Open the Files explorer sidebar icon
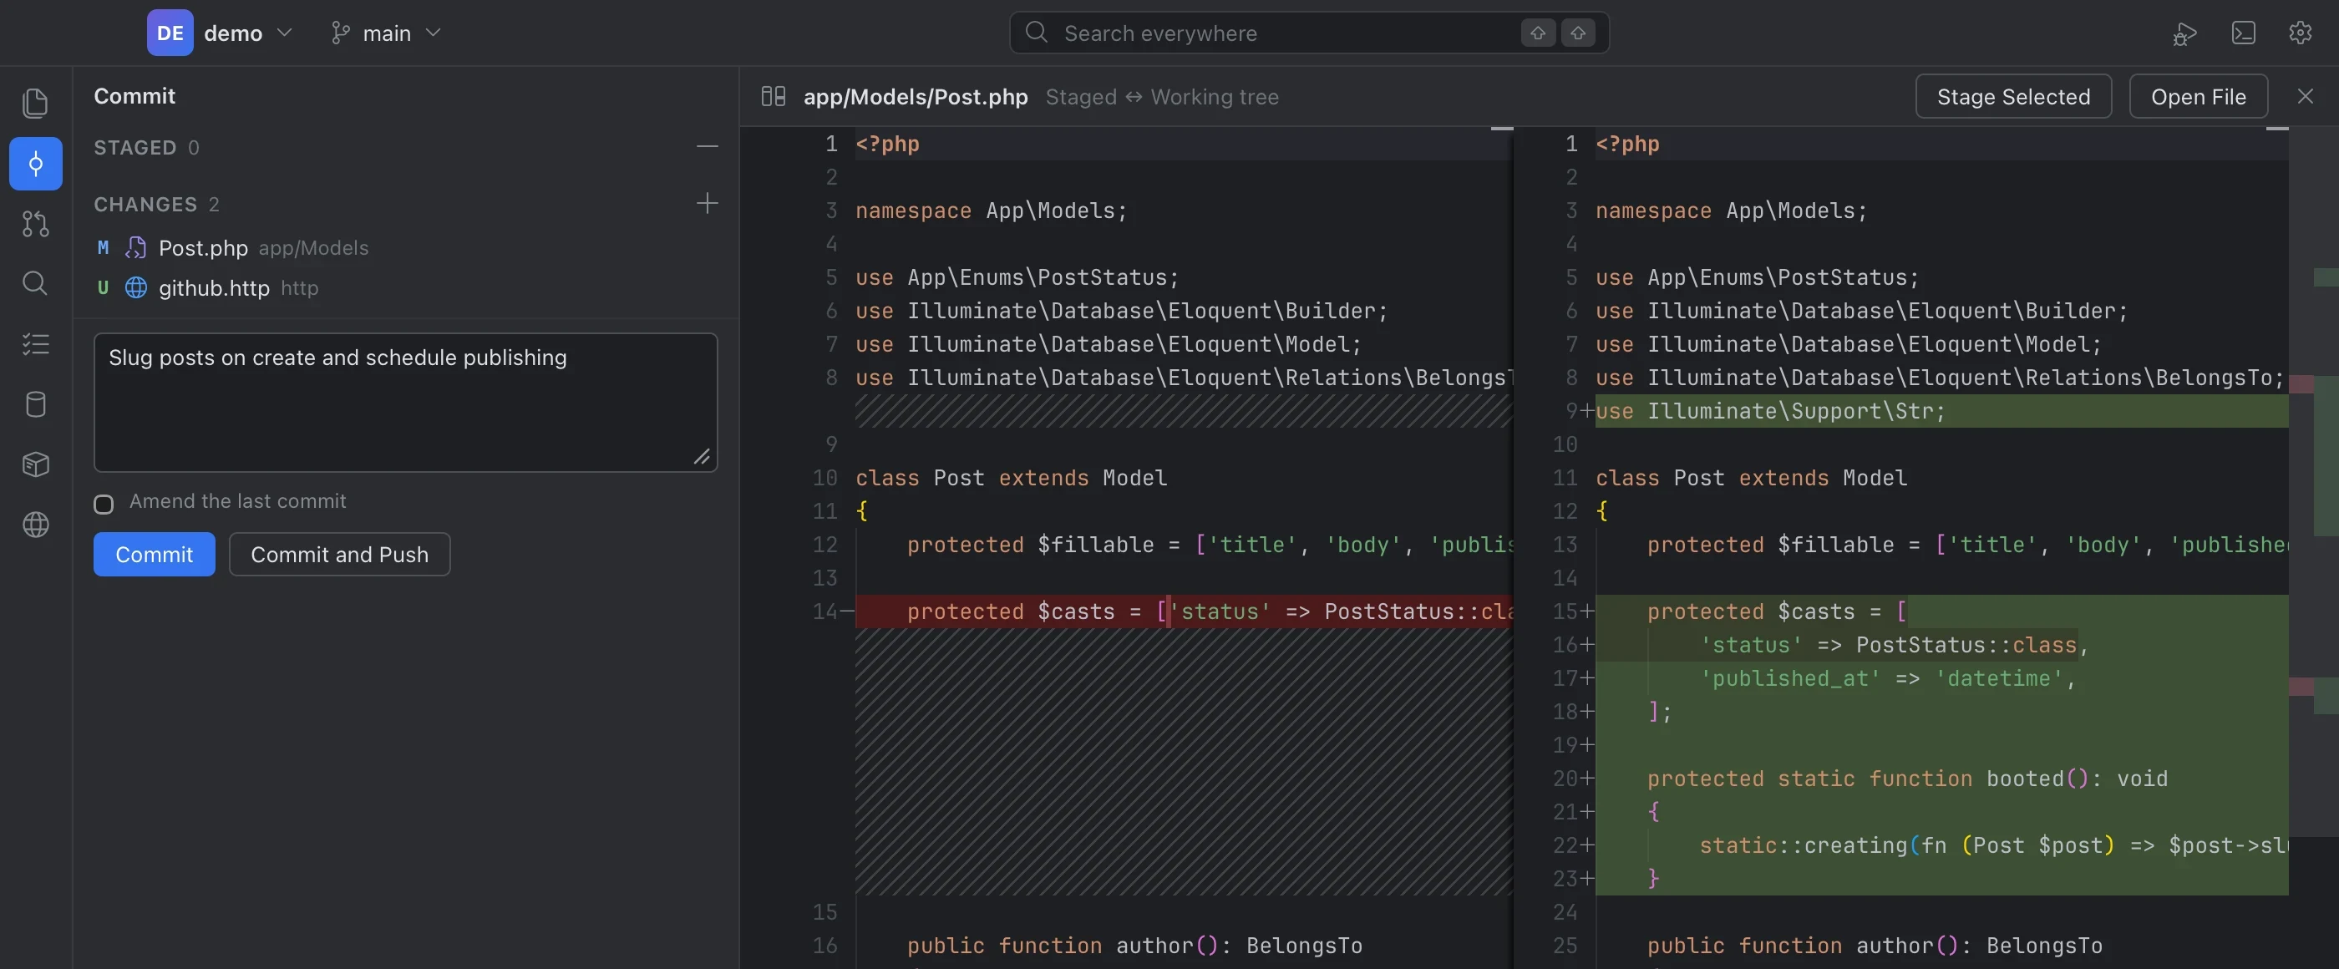This screenshot has height=969, width=2339. point(35,104)
